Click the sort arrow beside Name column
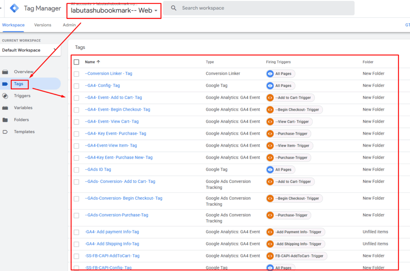 click(98, 62)
